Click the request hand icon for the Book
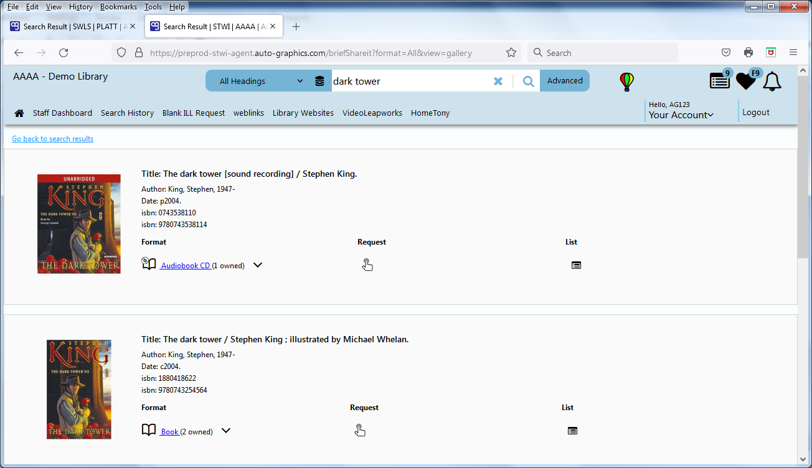Screen dimensions: 812x468 coord(360,431)
